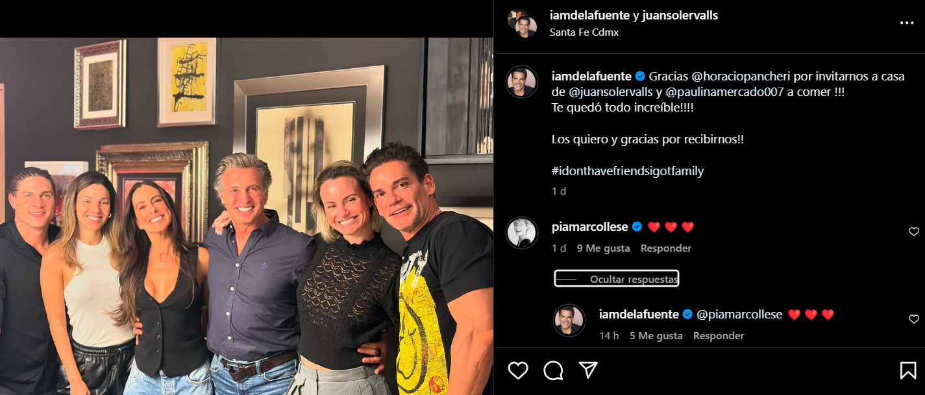Click the verified badge next to piamarcollese
Image resolution: width=925 pixels, height=395 pixels.
(x=637, y=227)
